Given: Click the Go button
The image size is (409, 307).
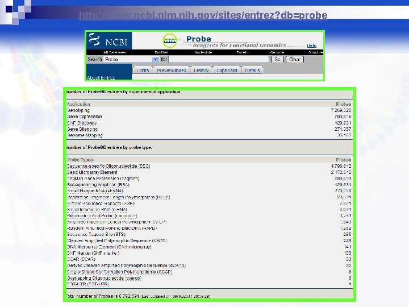Looking at the screenshot, I should pyautogui.click(x=277, y=59).
